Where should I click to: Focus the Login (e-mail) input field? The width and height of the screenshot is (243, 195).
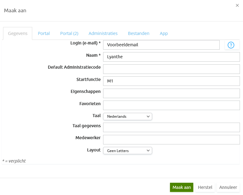pos(161,45)
